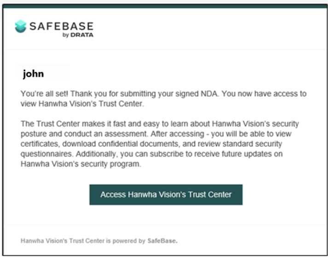Open Access Hanwha Vision's Trust Center button
The width and height of the screenshot is (328, 257).
(166, 195)
